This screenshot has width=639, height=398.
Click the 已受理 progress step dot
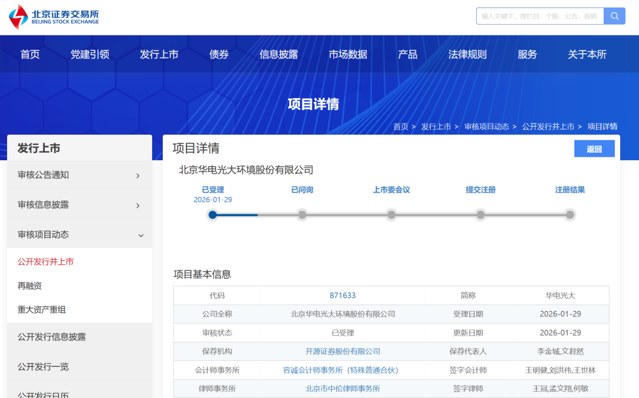point(213,215)
